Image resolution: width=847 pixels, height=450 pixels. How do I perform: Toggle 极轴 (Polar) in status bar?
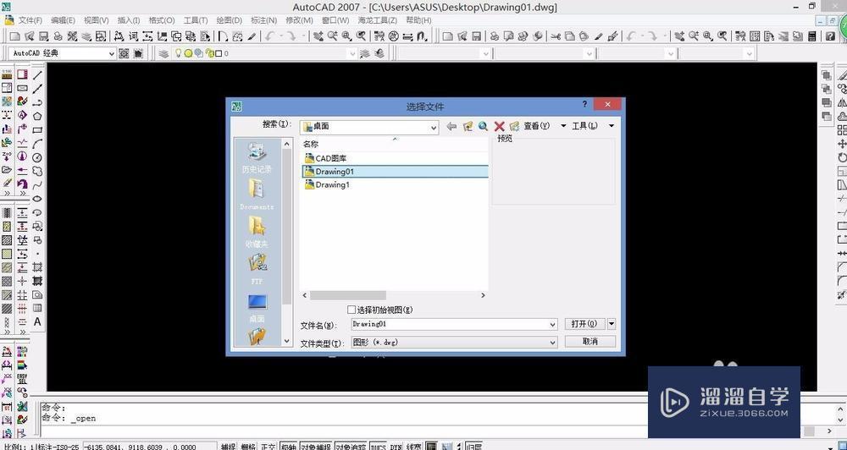point(289,447)
